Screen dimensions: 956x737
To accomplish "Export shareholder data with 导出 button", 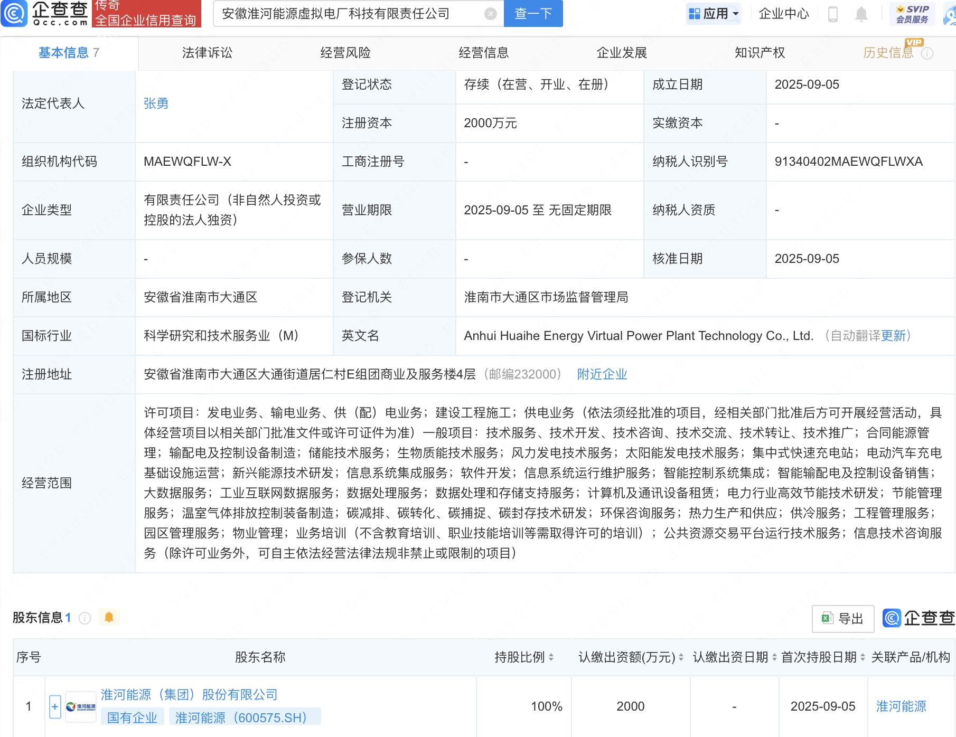I will click(x=843, y=618).
